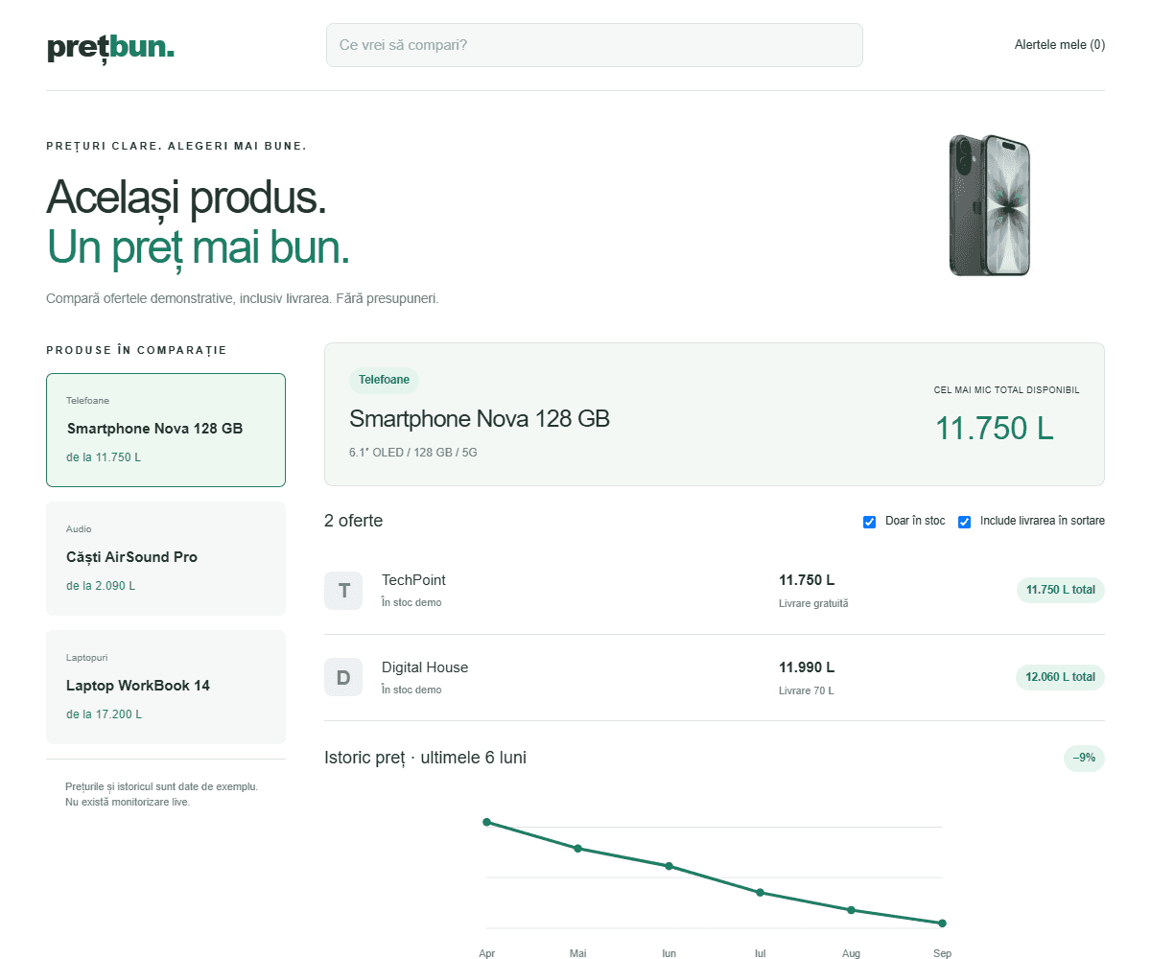Screen dimensions: 1151x959
Task: Click the Iun data point on chart
Action: (x=669, y=866)
